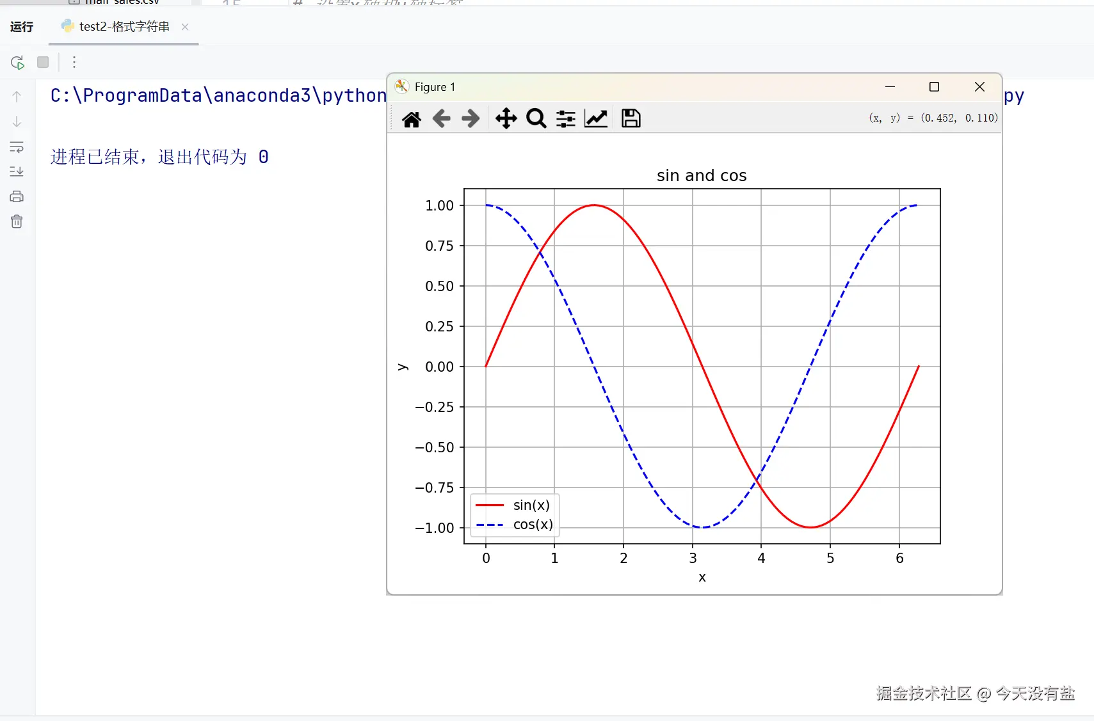Maximize the Figure 1 window

(x=934, y=86)
